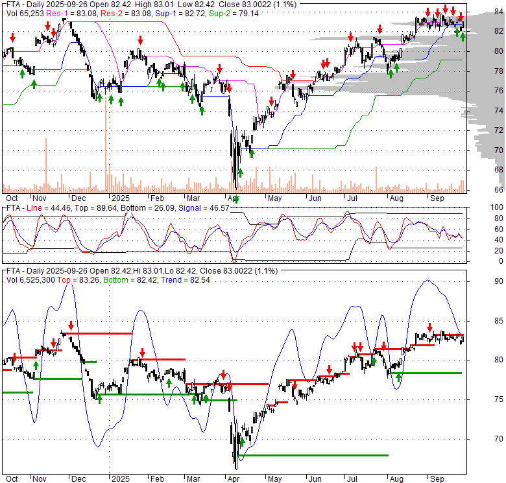Click the Feb label on the bottom chart time axis
The height and width of the screenshot is (483, 506).
pyautogui.click(x=157, y=479)
